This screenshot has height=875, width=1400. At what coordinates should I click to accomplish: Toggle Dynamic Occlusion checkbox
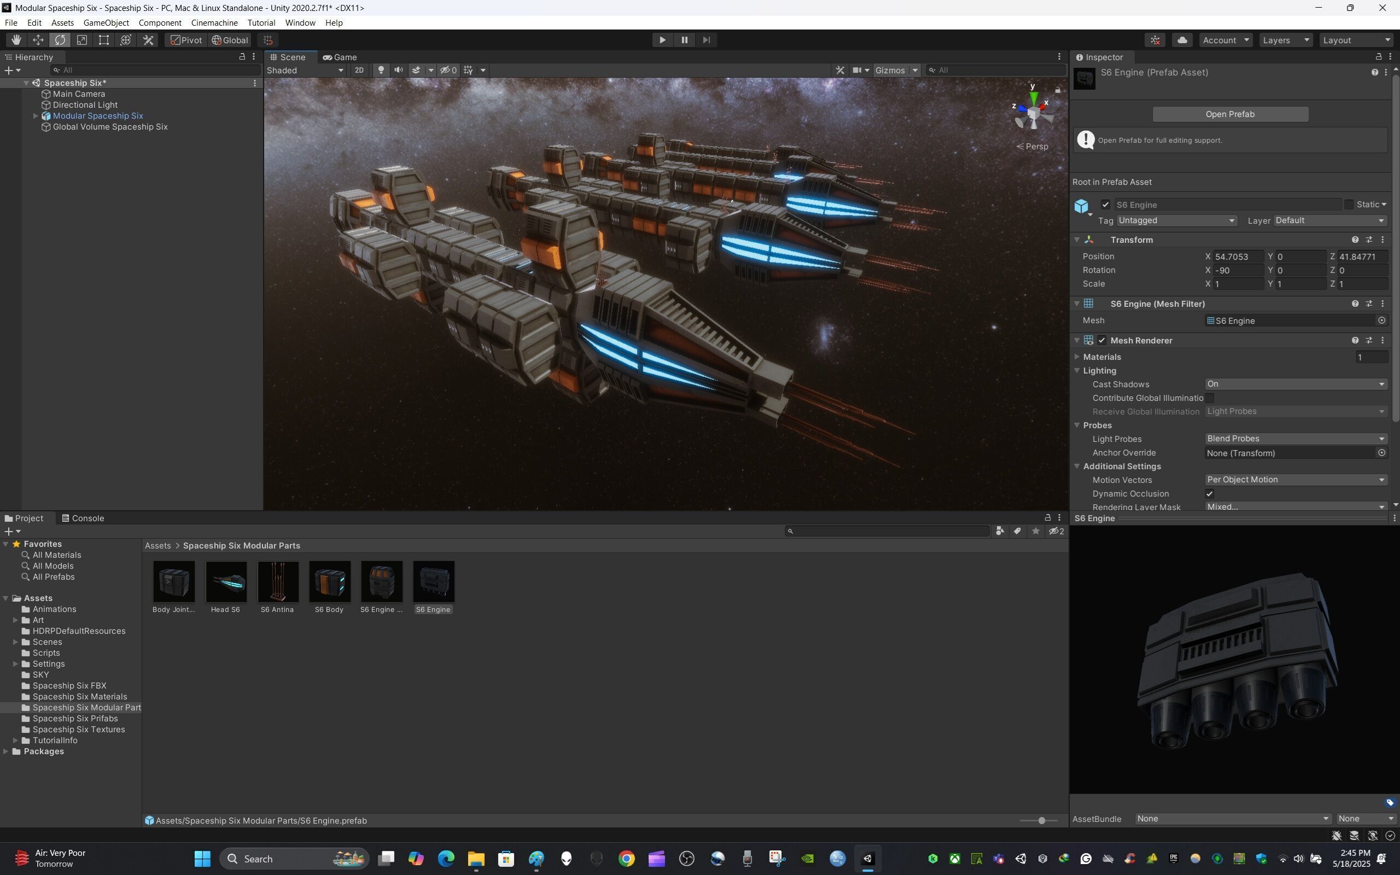[x=1210, y=494]
